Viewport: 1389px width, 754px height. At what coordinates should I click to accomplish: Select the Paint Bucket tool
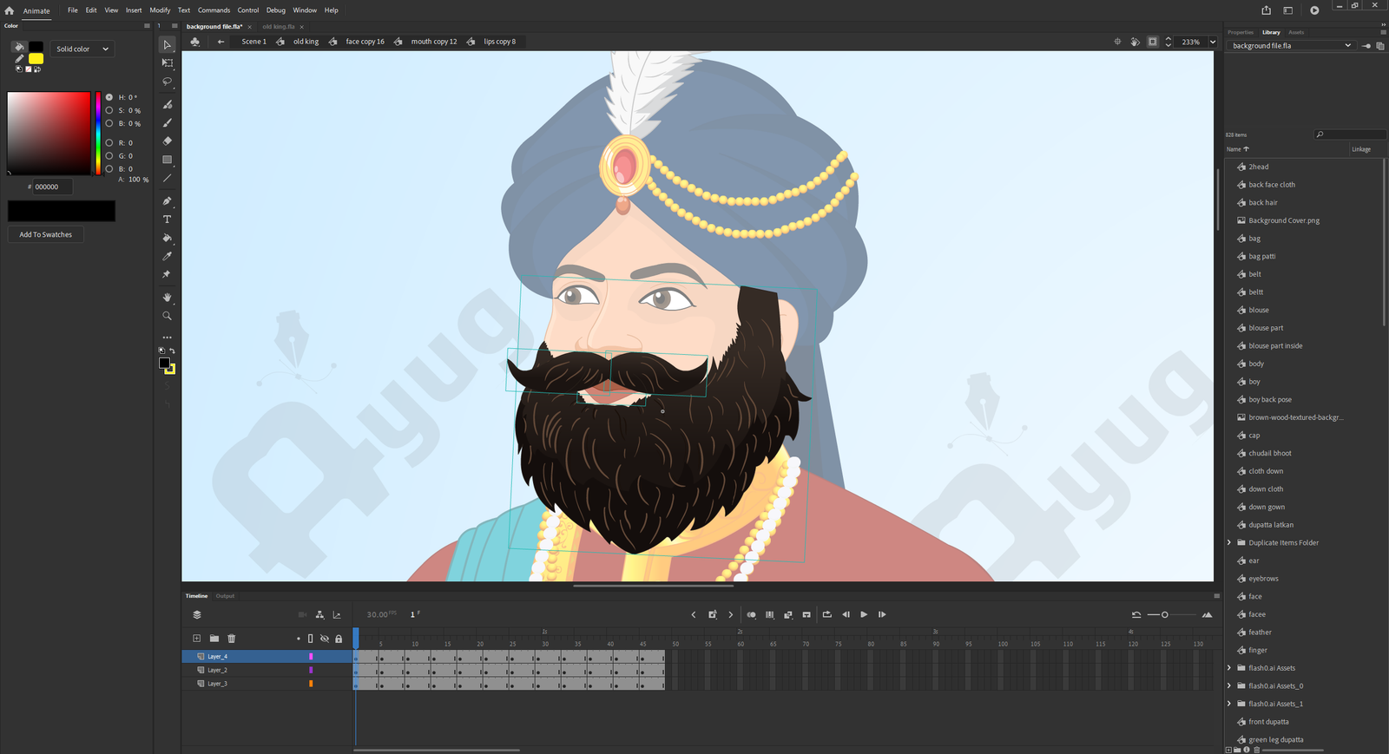click(x=167, y=238)
